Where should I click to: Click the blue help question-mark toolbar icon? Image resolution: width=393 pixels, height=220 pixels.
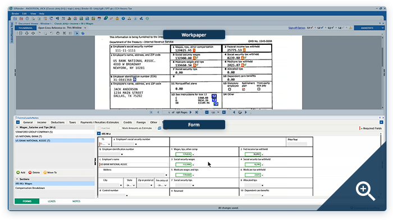(124, 19)
